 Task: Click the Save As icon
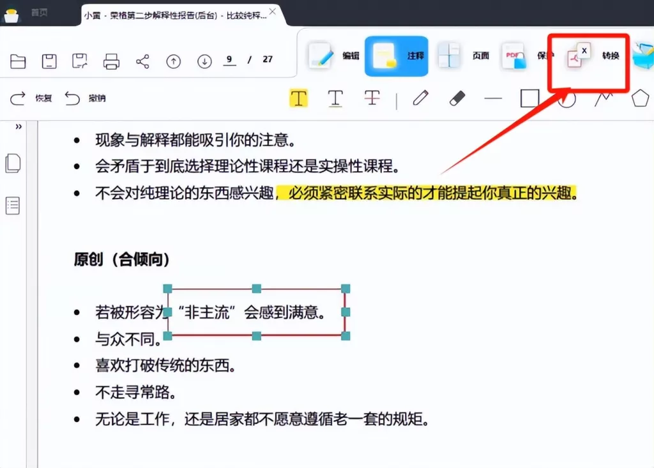tap(80, 61)
